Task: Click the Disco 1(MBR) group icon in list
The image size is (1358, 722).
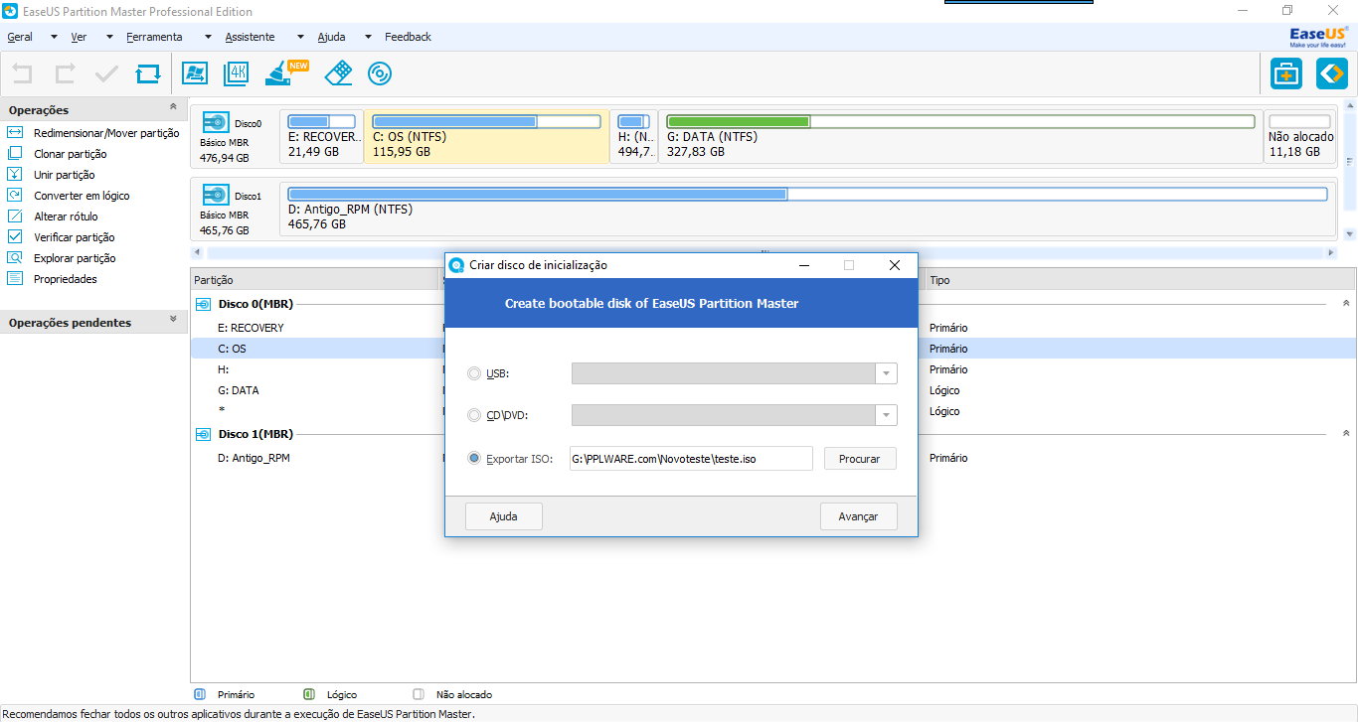Action: pos(202,434)
